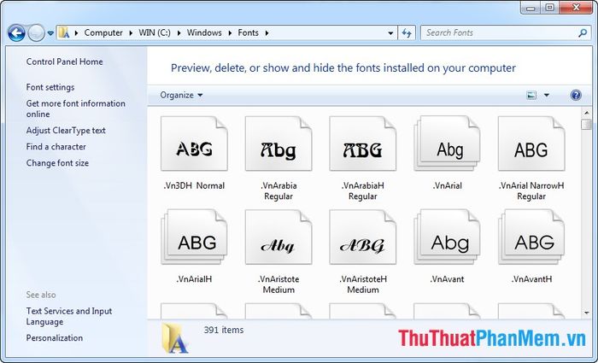Minimize the Fonts window
The image size is (598, 363).
click(x=531, y=8)
